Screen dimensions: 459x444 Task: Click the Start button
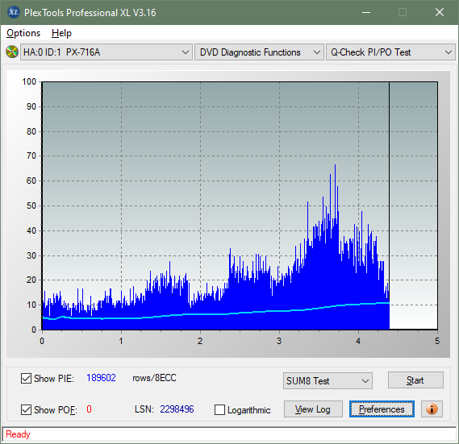415,380
